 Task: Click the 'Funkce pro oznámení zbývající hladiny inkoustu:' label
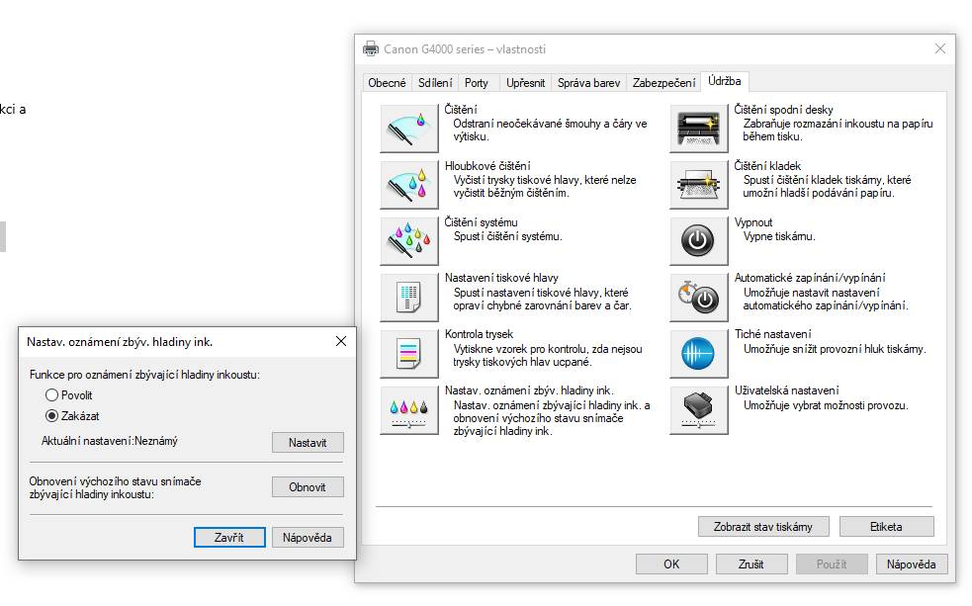pyautogui.click(x=144, y=375)
